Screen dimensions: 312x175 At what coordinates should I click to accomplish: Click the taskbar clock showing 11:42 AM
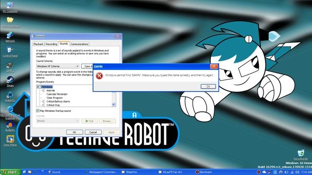[x=306, y=172]
